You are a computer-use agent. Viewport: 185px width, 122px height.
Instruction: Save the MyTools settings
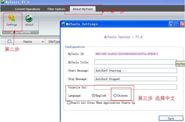point(171,118)
